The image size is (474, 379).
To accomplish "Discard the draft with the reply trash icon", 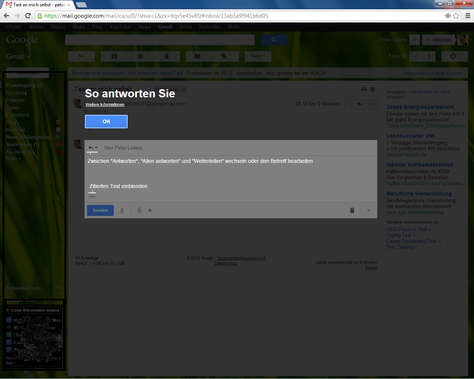I will pos(352,210).
